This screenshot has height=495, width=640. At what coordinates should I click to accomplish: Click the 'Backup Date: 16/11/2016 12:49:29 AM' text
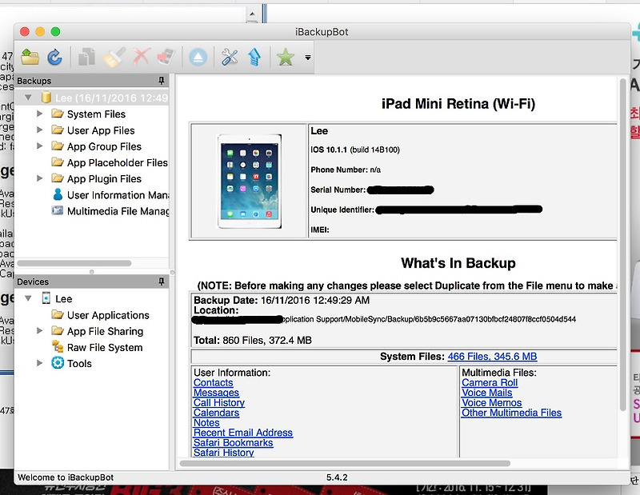click(282, 301)
